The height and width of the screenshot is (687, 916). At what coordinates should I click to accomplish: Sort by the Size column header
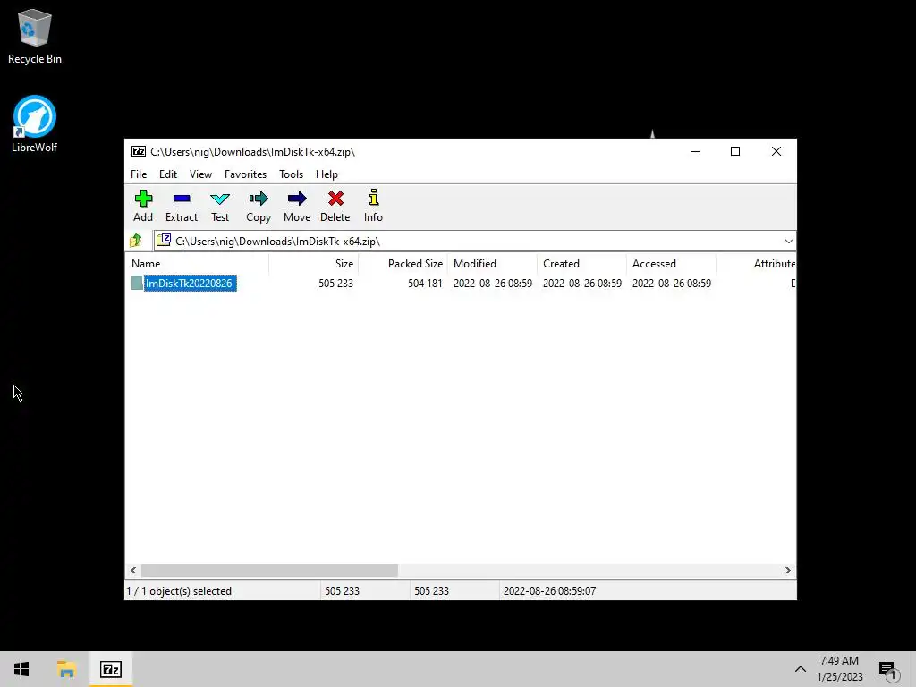[x=314, y=264]
